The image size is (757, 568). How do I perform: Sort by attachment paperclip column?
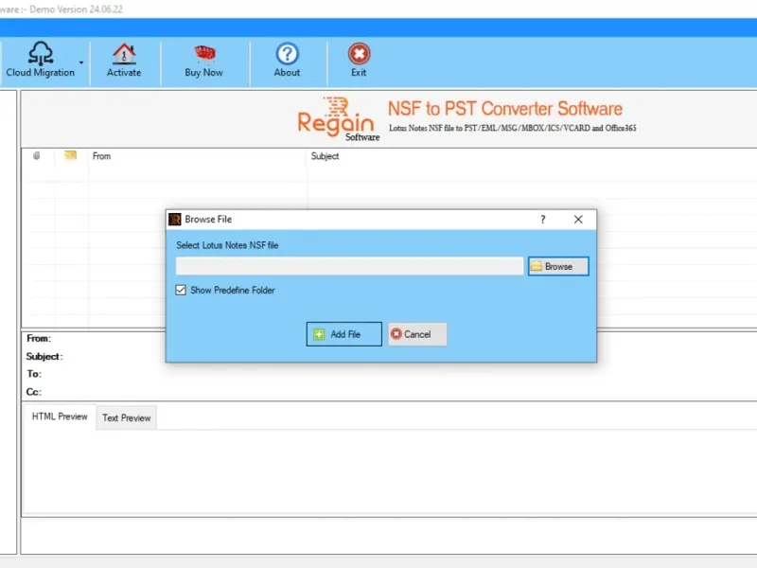[37, 155]
